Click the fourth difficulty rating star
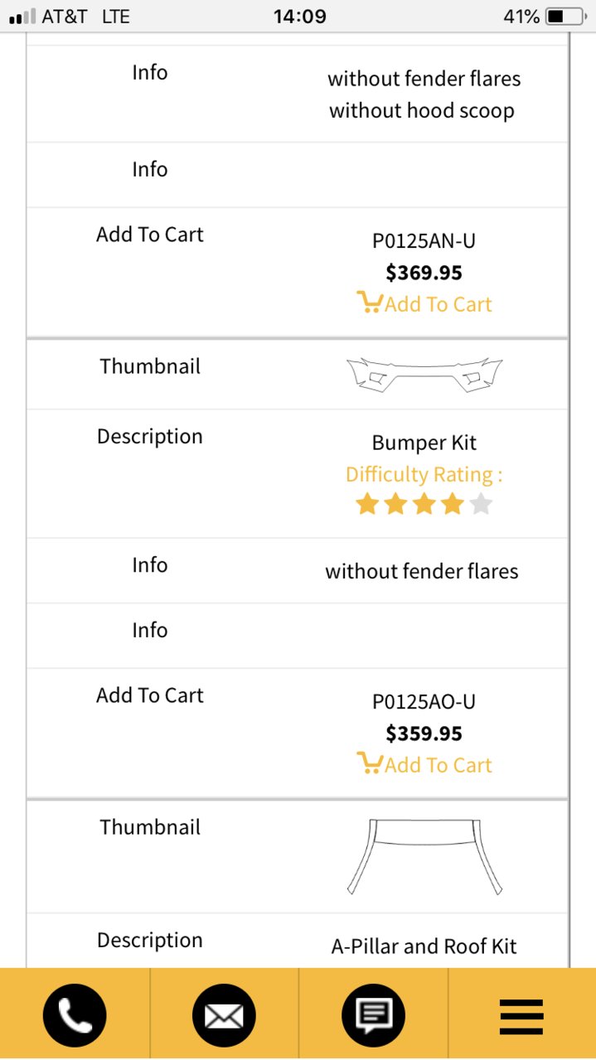 (453, 504)
